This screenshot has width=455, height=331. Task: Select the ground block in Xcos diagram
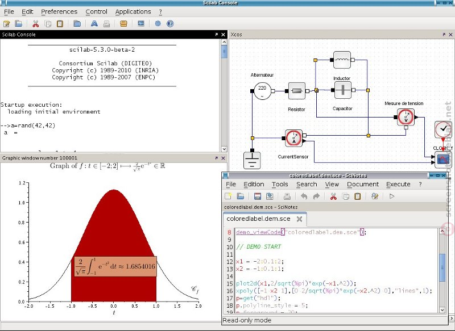[x=252, y=161]
